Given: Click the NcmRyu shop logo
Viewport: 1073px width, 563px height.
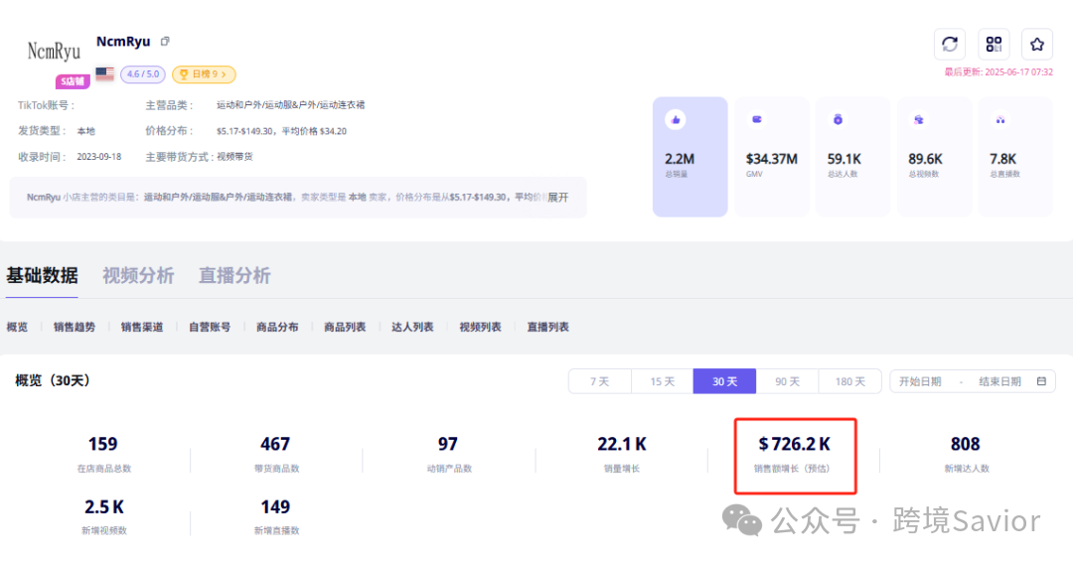Looking at the screenshot, I should (x=54, y=52).
